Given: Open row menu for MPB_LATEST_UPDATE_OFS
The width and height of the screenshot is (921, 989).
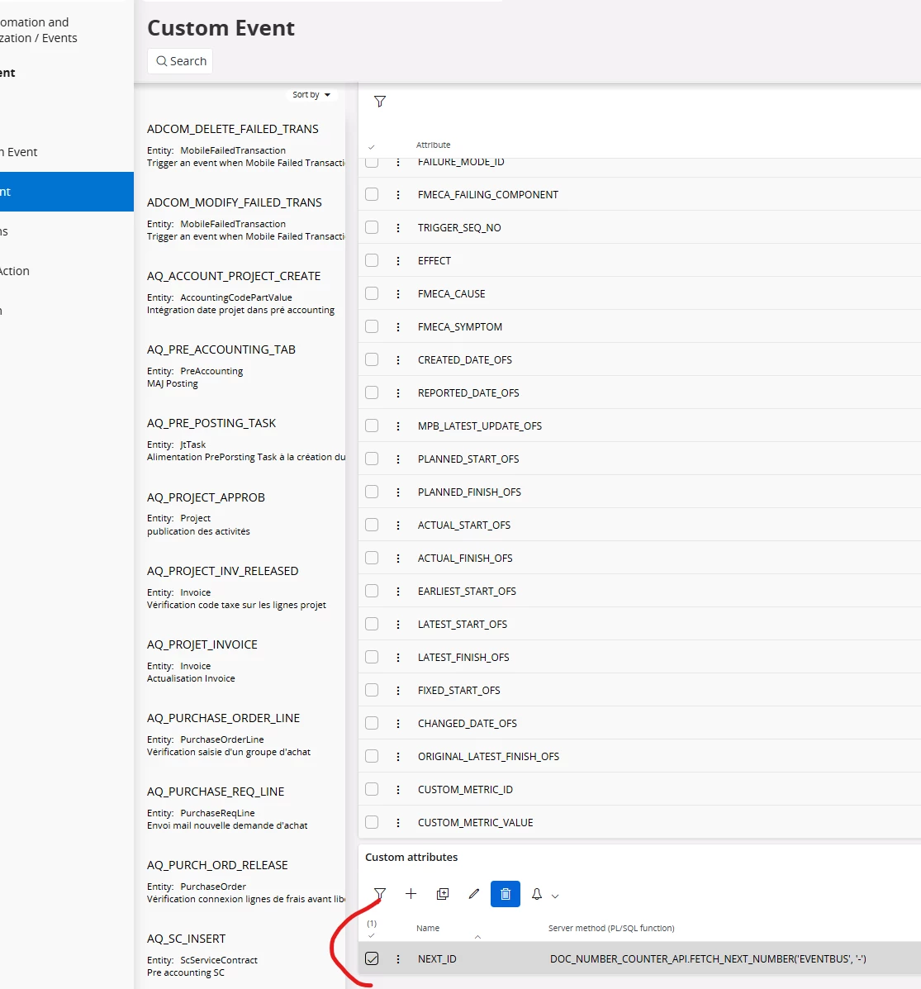Looking at the screenshot, I should [398, 426].
